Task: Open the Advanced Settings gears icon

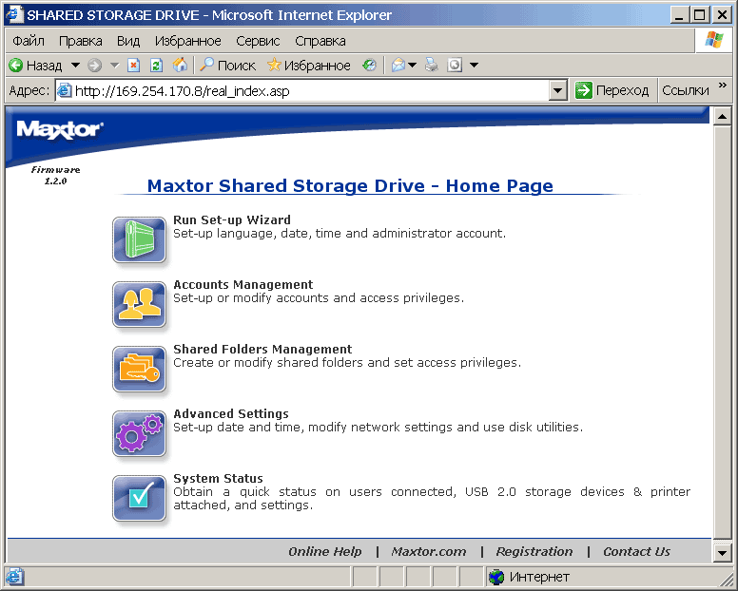Action: pyautogui.click(x=139, y=433)
